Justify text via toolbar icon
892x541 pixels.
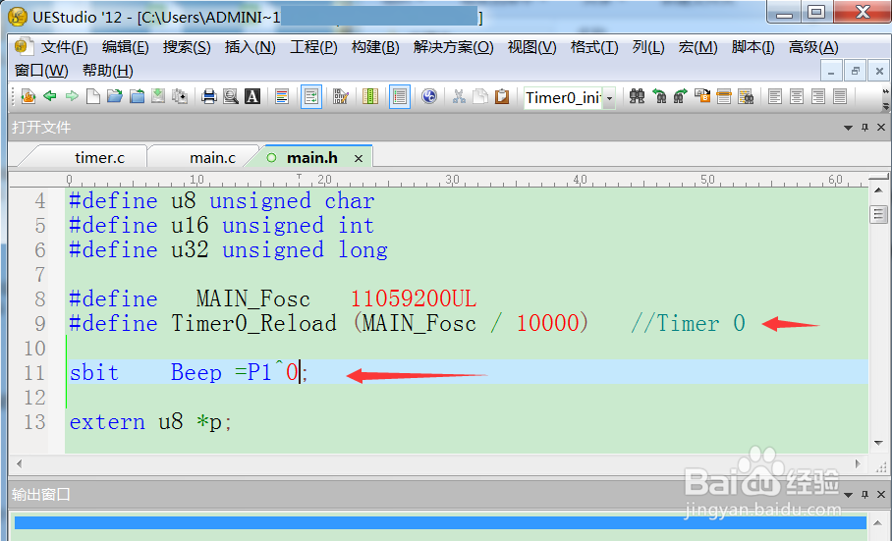(840, 96)
